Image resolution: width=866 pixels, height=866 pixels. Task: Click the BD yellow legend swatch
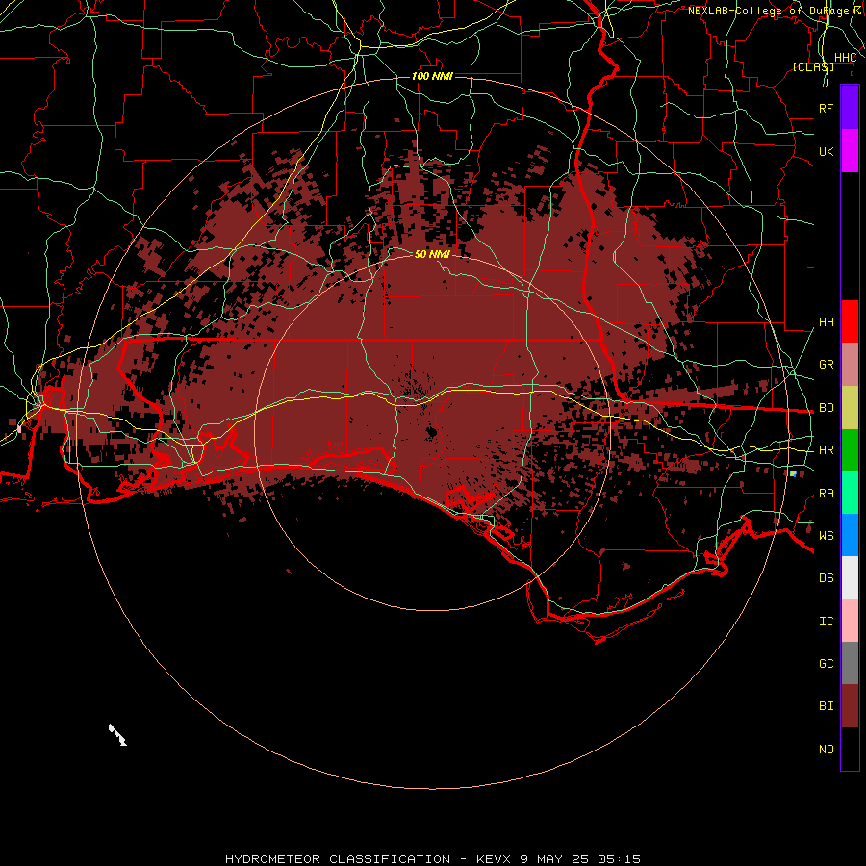click(850, 408)
